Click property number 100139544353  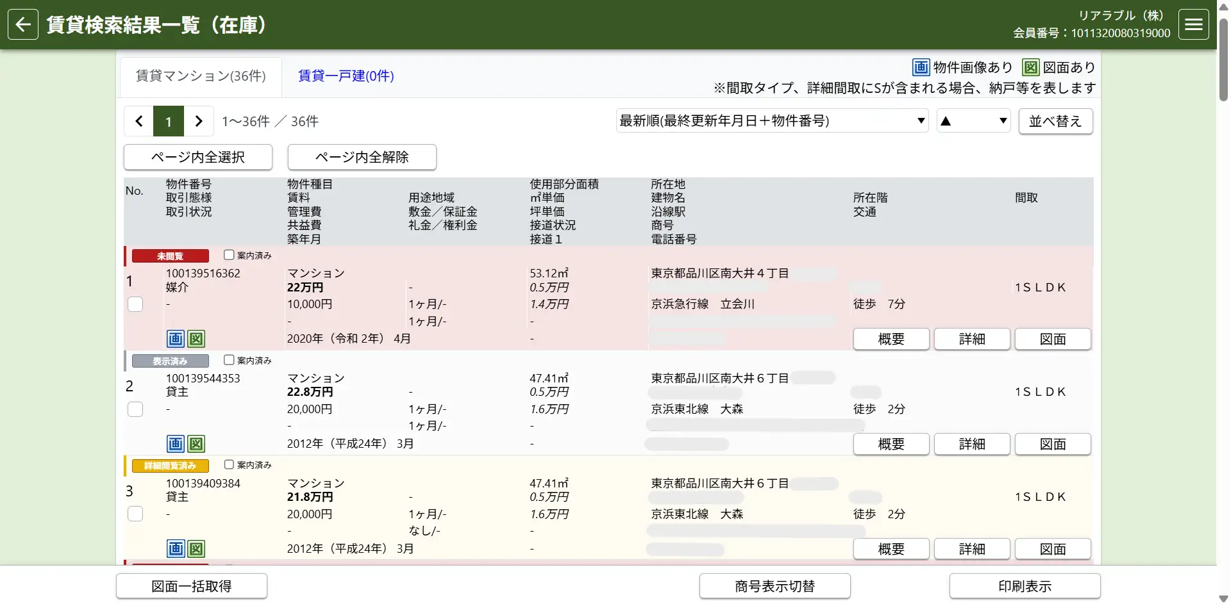tap(203, 379)
